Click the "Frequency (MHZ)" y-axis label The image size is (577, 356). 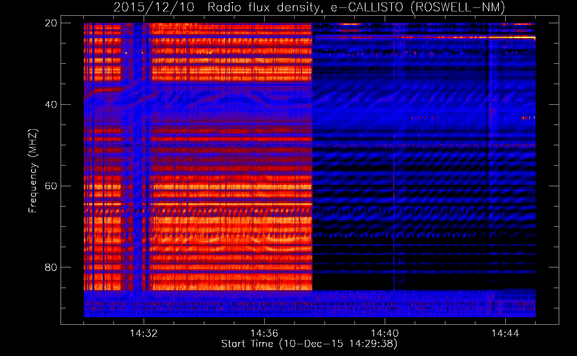point(33,171)
